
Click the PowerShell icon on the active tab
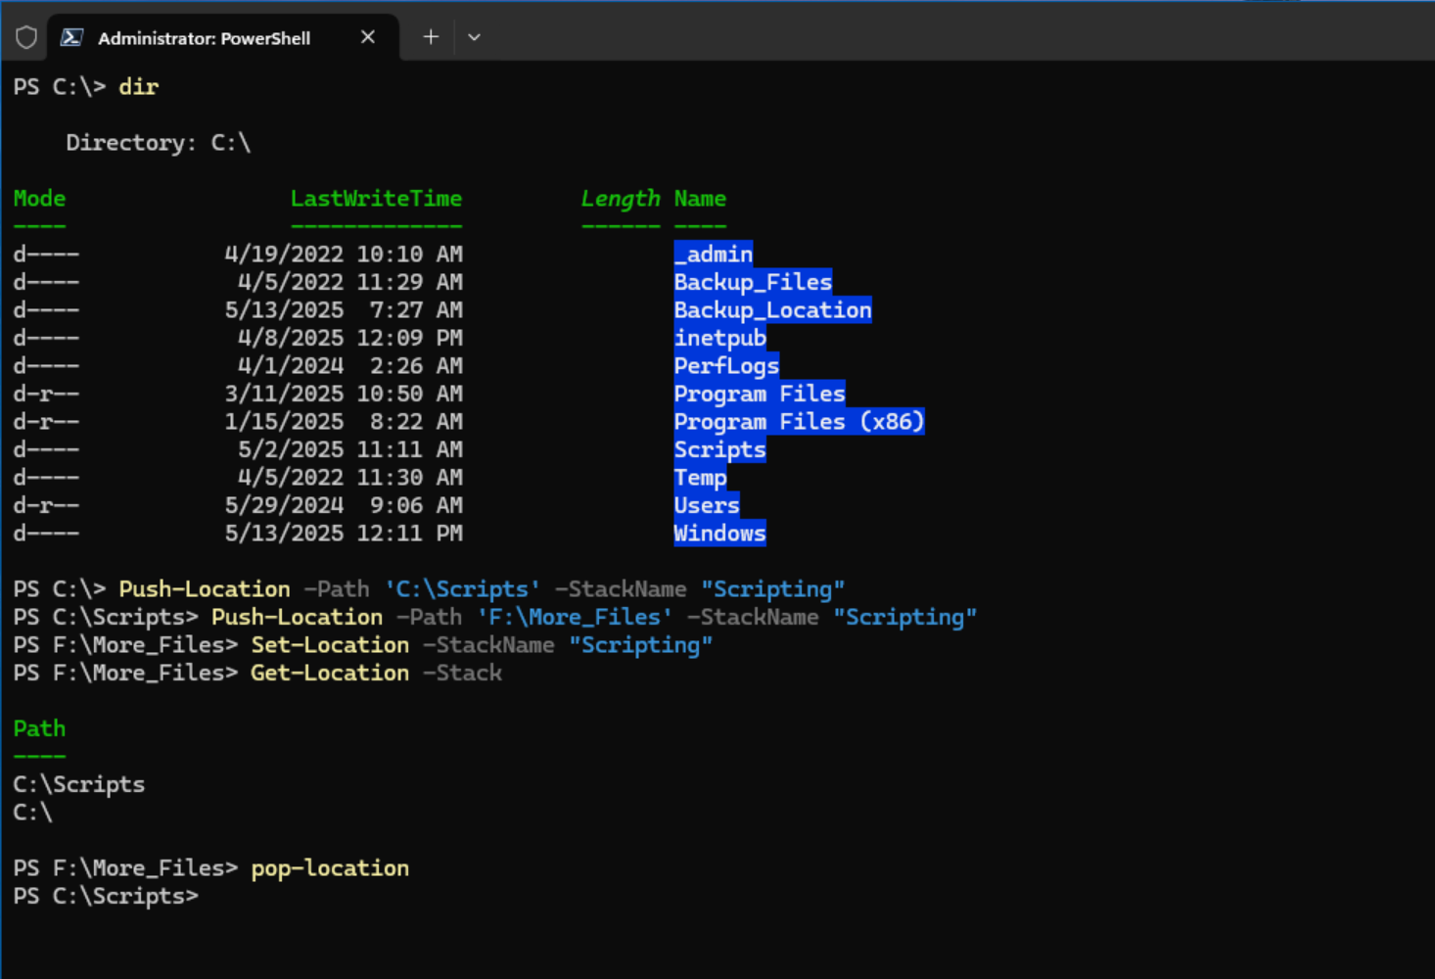(71, 37)
